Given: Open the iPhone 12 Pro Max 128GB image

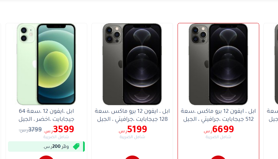Looking at the screenshot, I should click(132, 64).
